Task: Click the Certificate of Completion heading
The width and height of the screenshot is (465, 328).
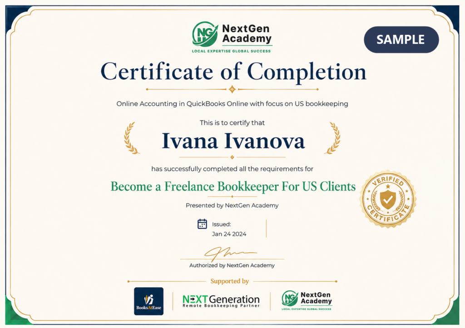Action: pyautogui.click(x=233, y=72)
